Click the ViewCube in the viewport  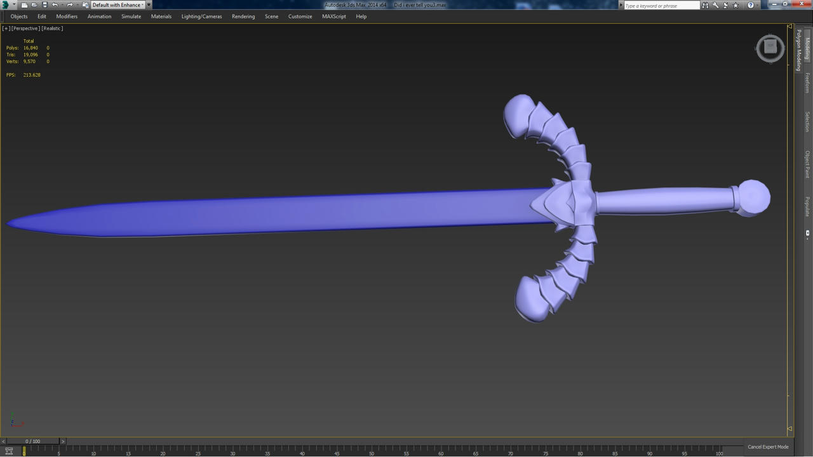pyautogui.click(x=770, y=48)
